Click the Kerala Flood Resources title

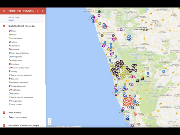point(21,11)
